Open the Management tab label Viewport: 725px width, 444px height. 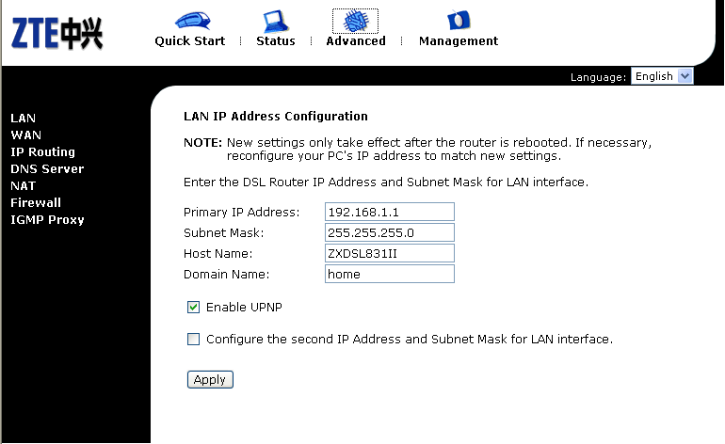tap(459, 41)
